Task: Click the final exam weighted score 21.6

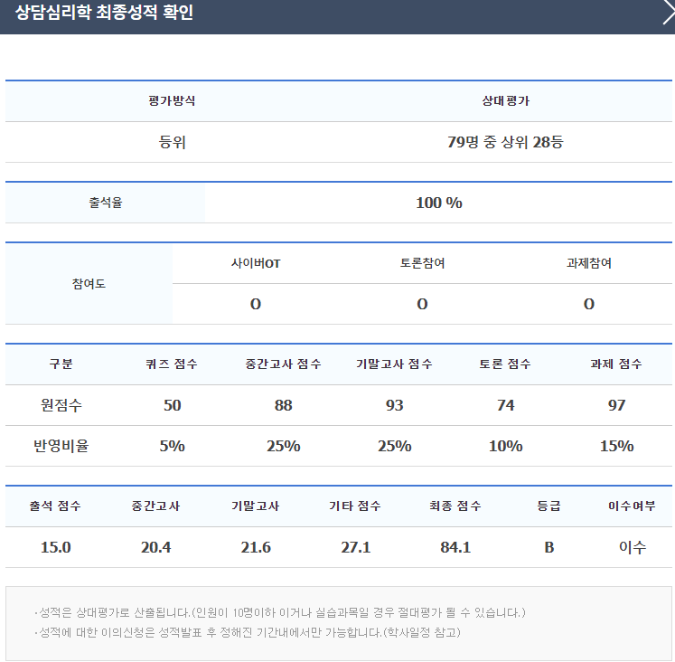Action: [x=256, y=547]
